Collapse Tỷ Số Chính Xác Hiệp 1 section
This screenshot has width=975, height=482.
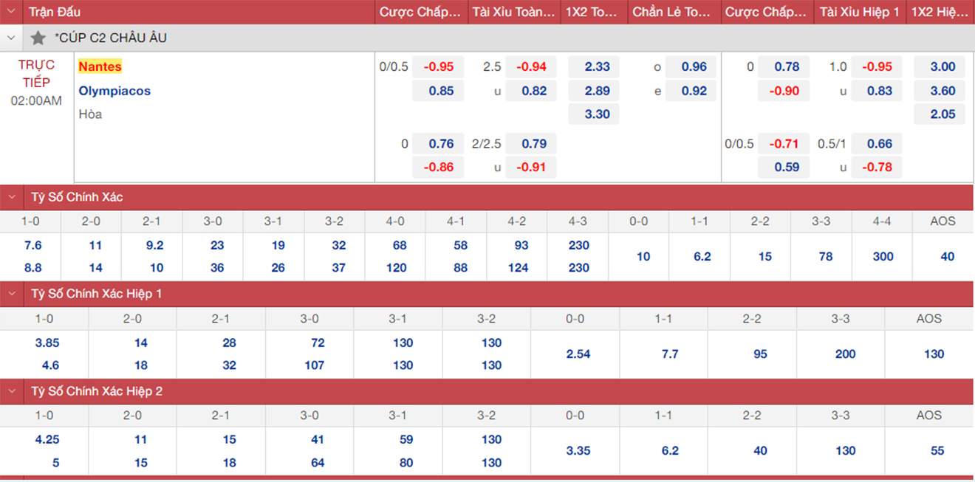[11, 294]
